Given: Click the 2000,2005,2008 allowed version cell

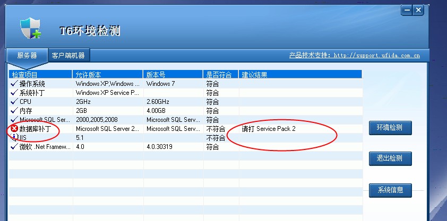Looking at the screenshot, I should 97,120.
